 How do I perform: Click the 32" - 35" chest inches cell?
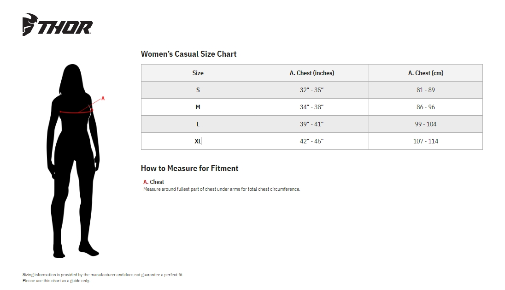311,90
